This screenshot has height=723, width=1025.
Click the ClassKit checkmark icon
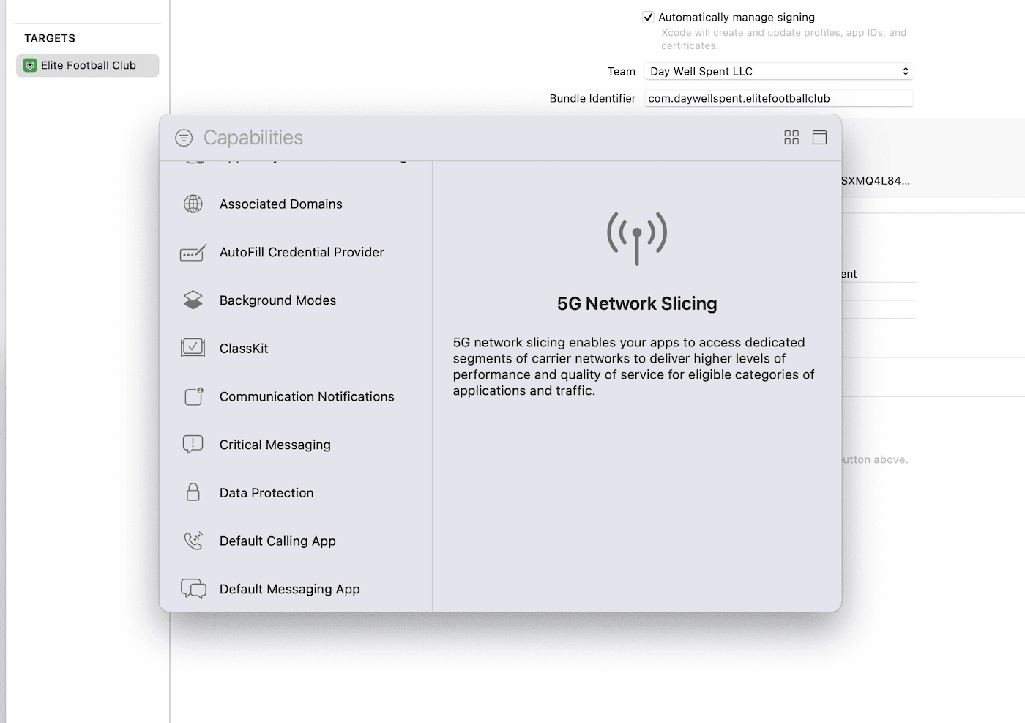pos(193,348)
